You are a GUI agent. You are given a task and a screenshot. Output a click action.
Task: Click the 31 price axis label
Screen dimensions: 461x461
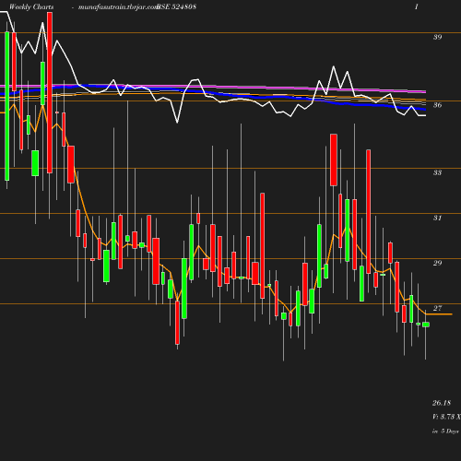click(437, 218)
